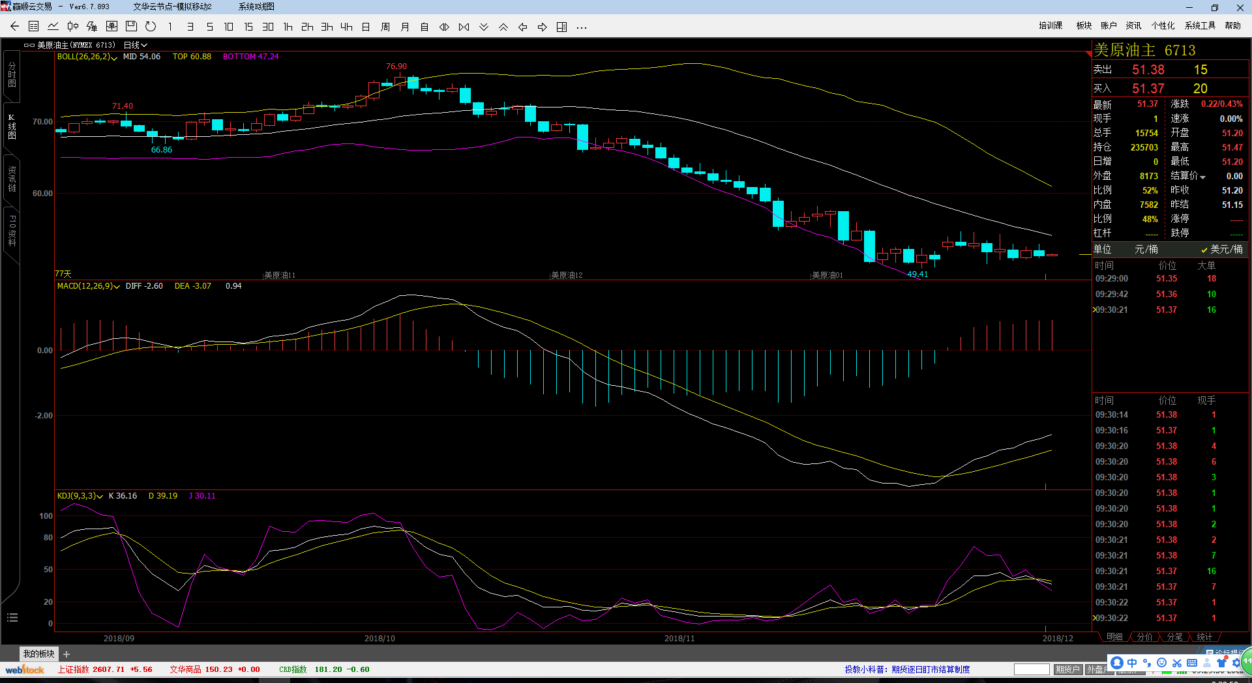This screenshot has height=683, width=1252.
Task: Click the hamburger list icon at bottom left
Action: tap(12, 618)
